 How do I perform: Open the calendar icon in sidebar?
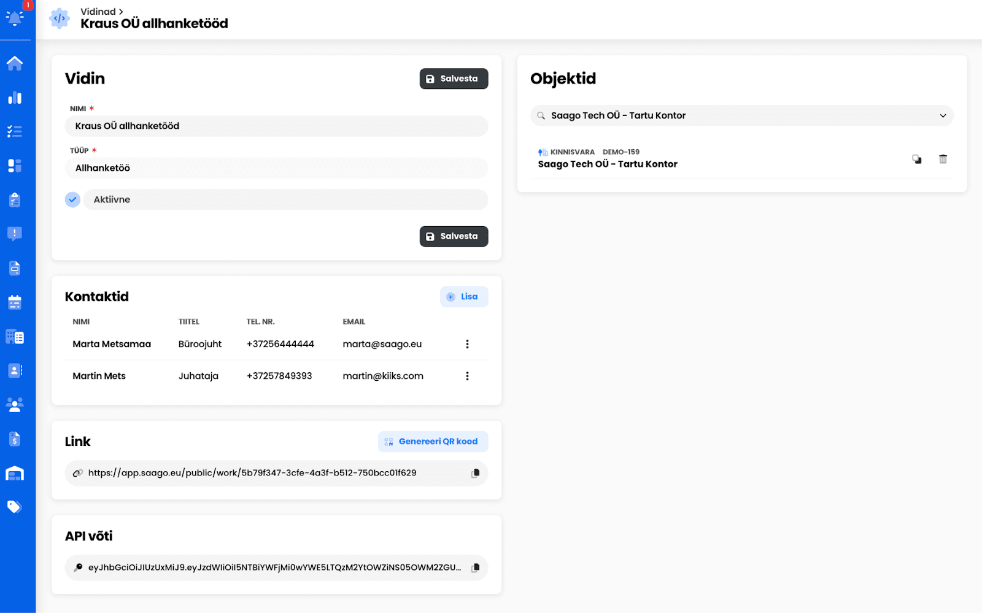tap(15, 302)
